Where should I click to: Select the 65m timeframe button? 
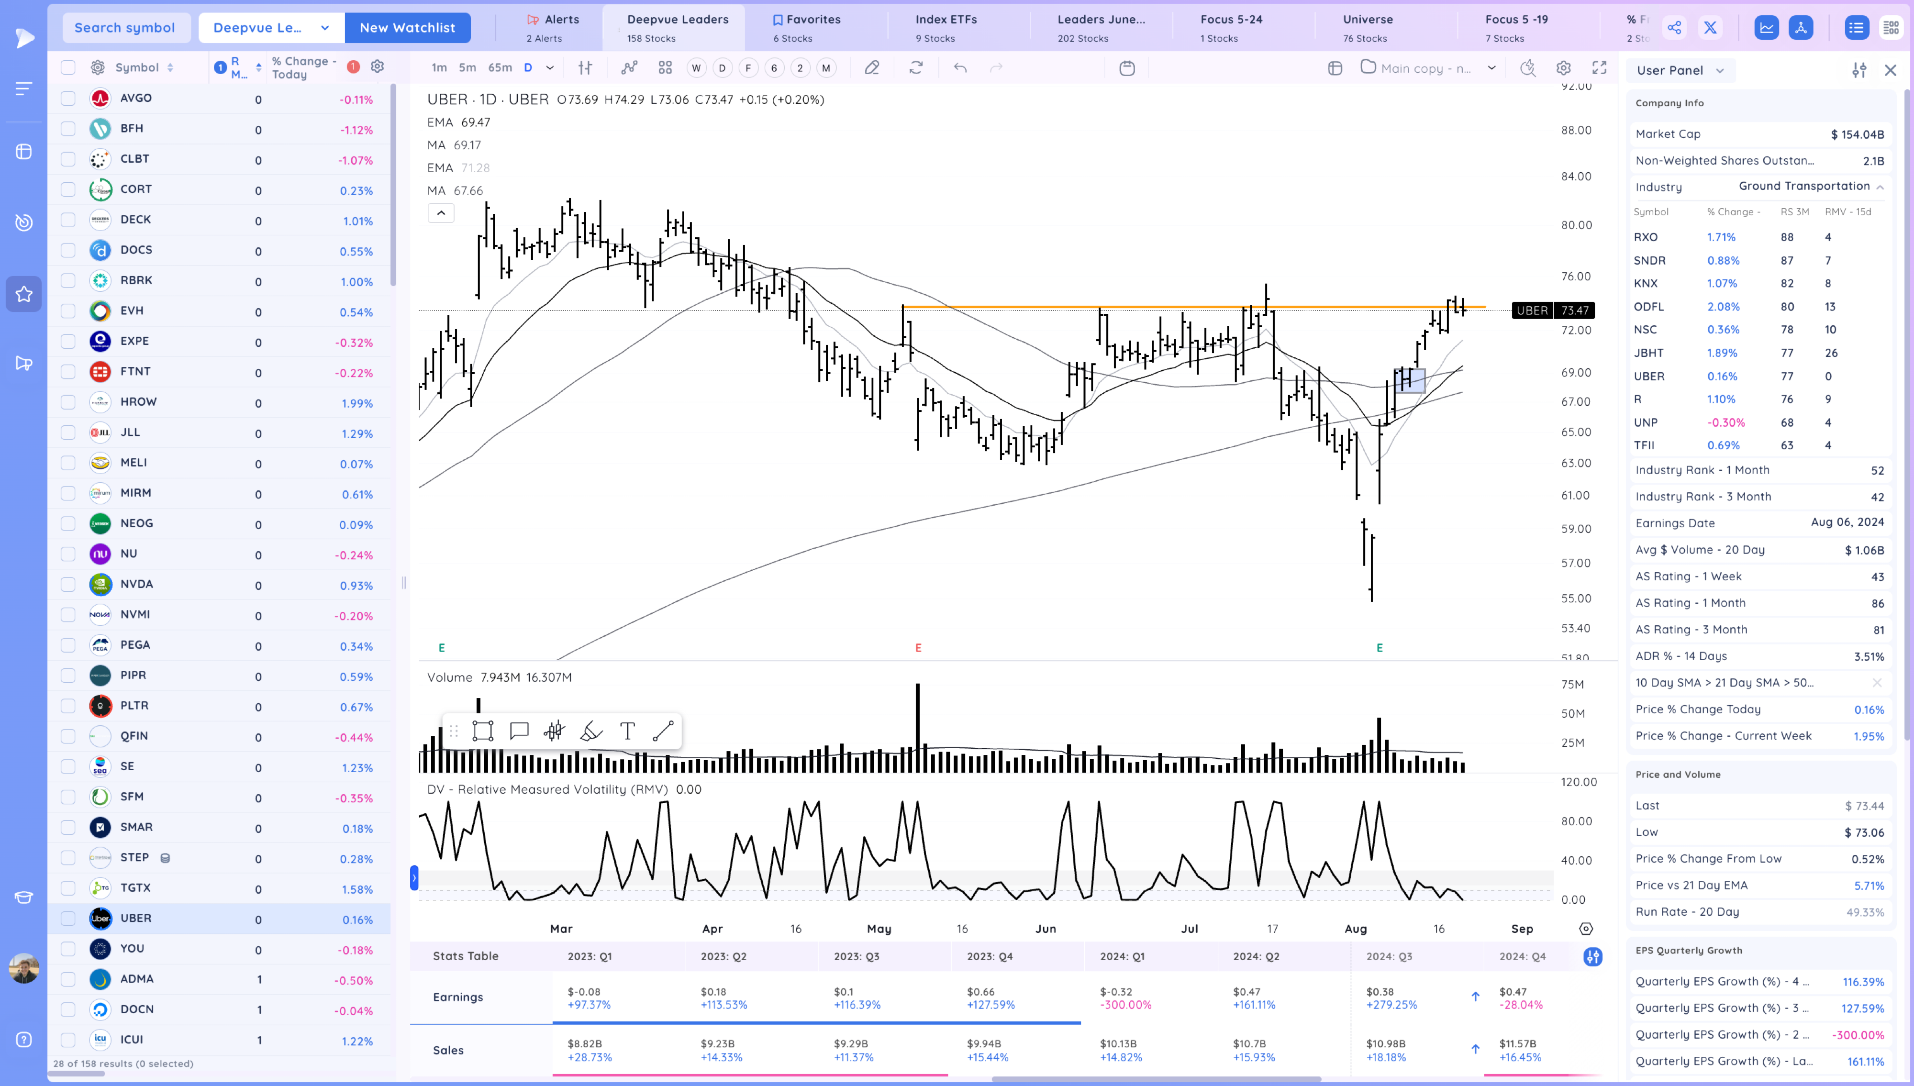pos(500,68)
